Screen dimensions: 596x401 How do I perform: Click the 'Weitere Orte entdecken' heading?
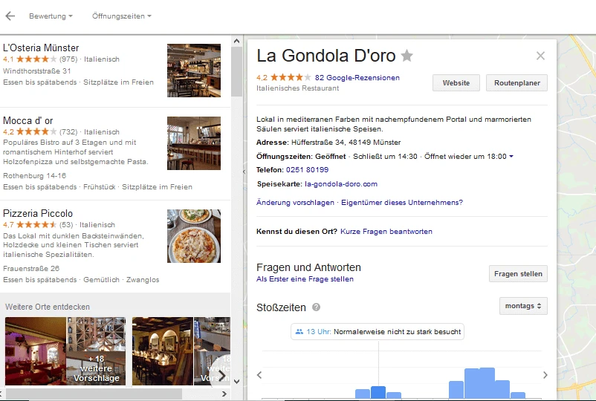click(x=48, y=307)
